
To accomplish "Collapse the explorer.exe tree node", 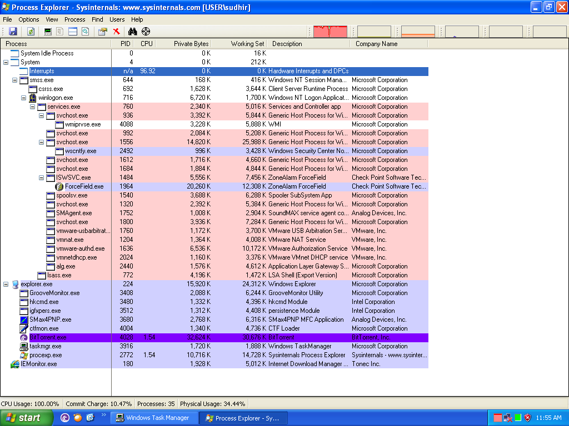I will click(6, 285).
